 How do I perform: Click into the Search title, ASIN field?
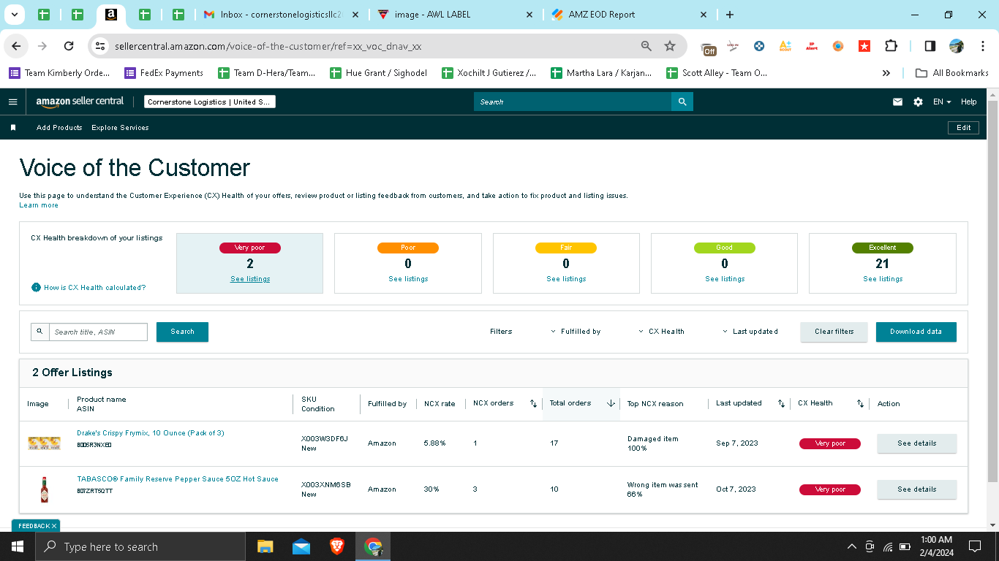[x=98, y=332]
